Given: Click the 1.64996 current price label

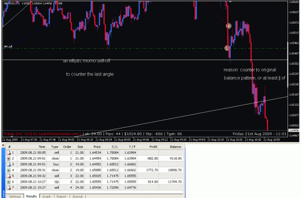Looking at the screenshot, I should point(294,130).
